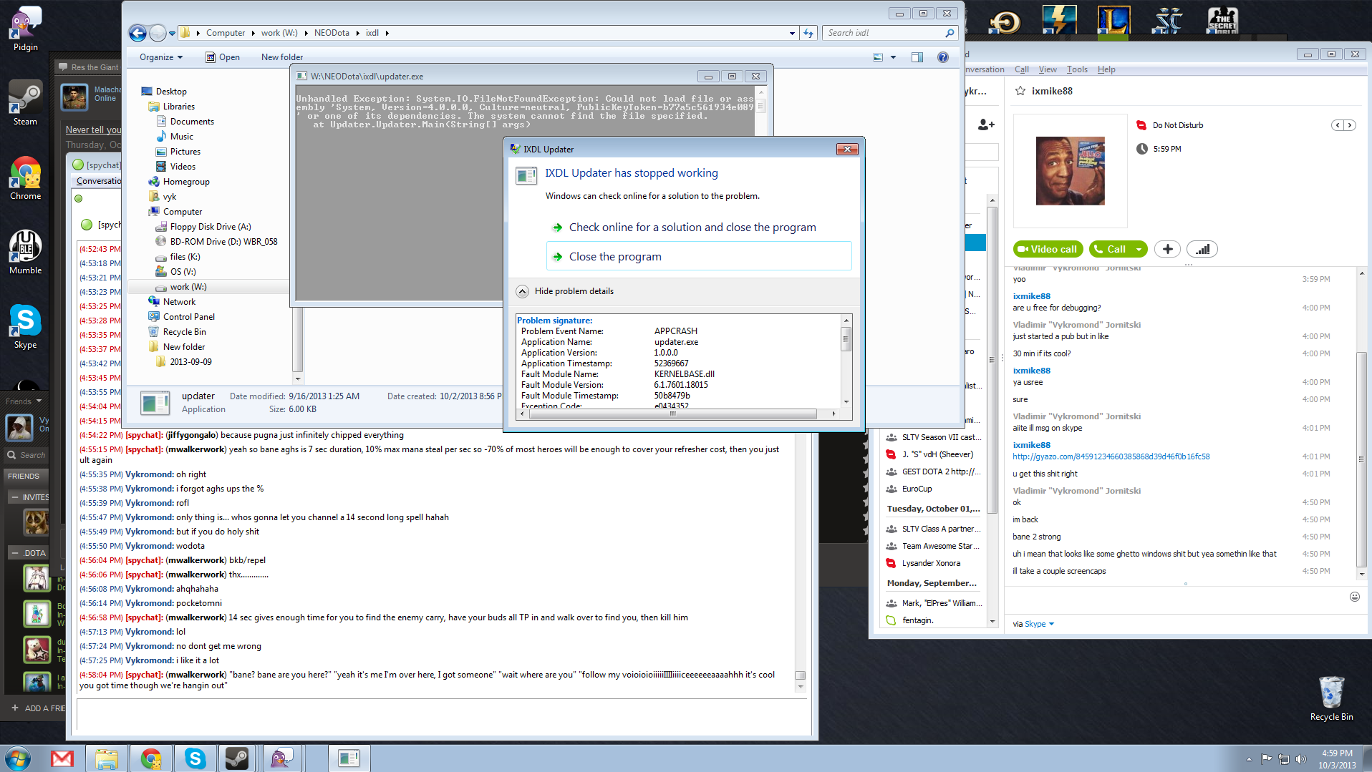Open Steam desktop shortcut
1372x772 pixels.
point(26,103)
